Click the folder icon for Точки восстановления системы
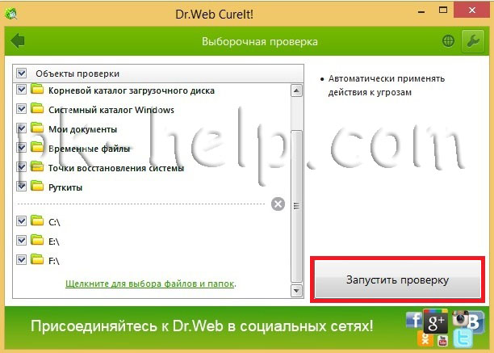Image resolution: width=494 pixels, height=353 pixels. pyautogui.click(x=37, y=166)
